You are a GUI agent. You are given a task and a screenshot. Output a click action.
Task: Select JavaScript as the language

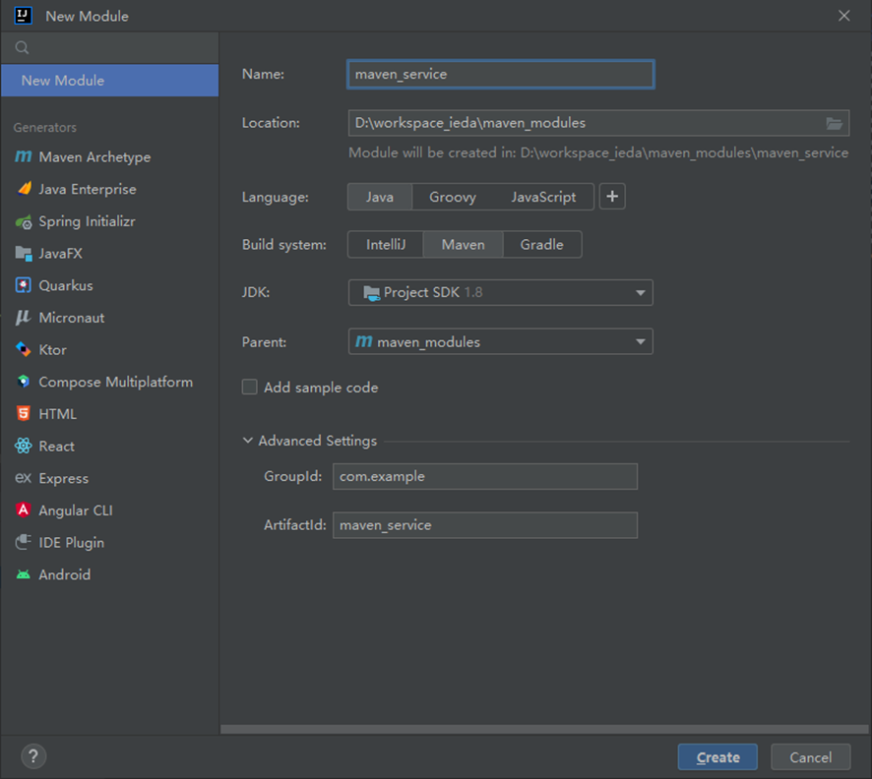(543, 197)
